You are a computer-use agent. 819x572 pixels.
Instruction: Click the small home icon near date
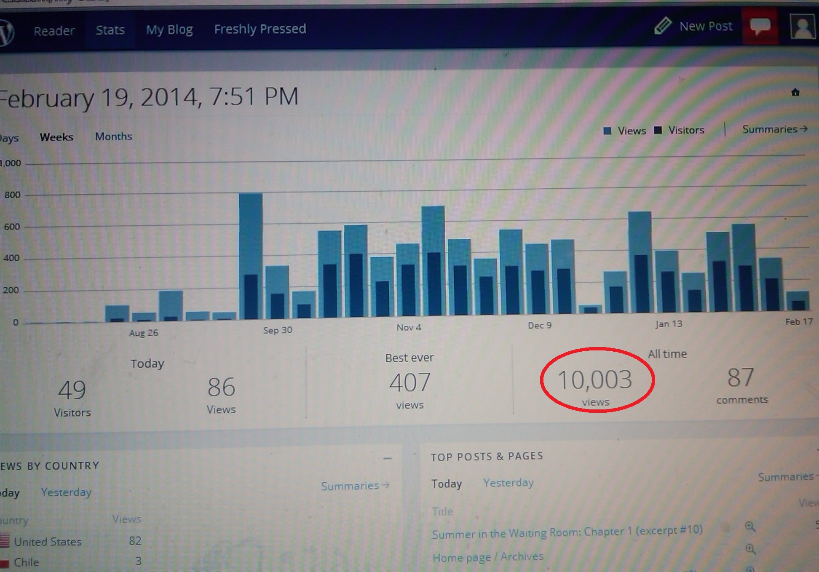coord(795,92)
